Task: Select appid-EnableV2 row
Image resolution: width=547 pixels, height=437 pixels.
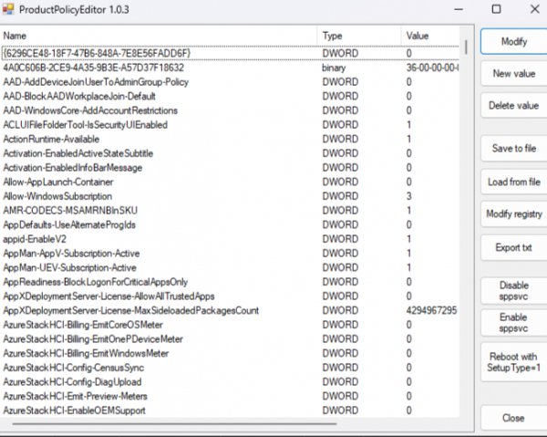Action: click(231, 239)
